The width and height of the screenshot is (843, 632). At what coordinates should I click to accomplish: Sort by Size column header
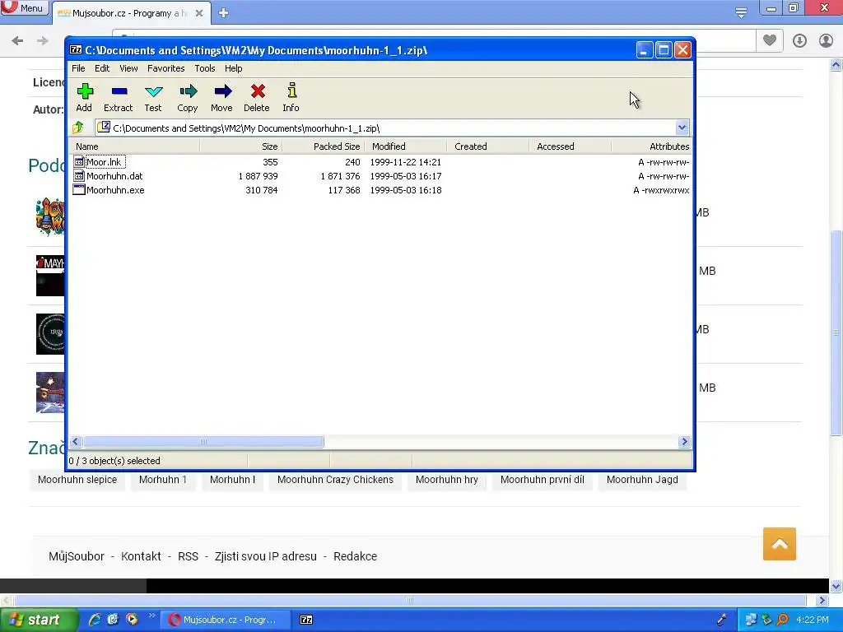click(x=241, y=146)
